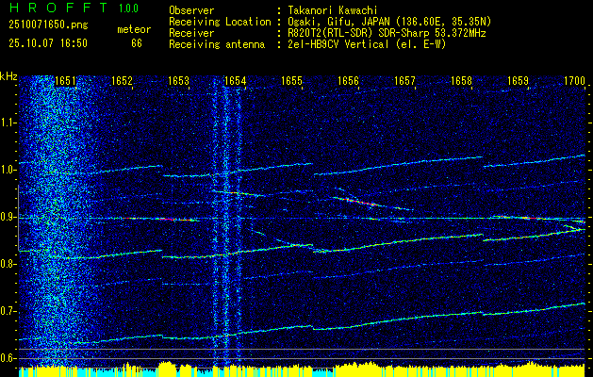This screenshot has height=377, width=593.
Task: Click the 1654 time marker
Action: tap(236, 81)
